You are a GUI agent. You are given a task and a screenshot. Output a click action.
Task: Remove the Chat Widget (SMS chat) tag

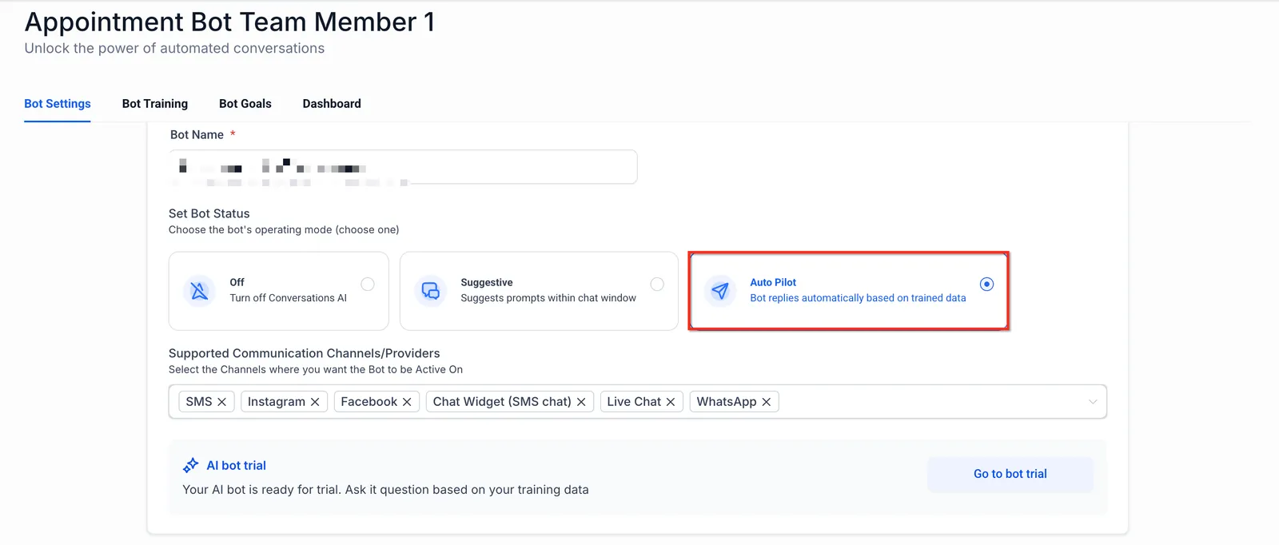pyautogui.click(x=581, y=402)
